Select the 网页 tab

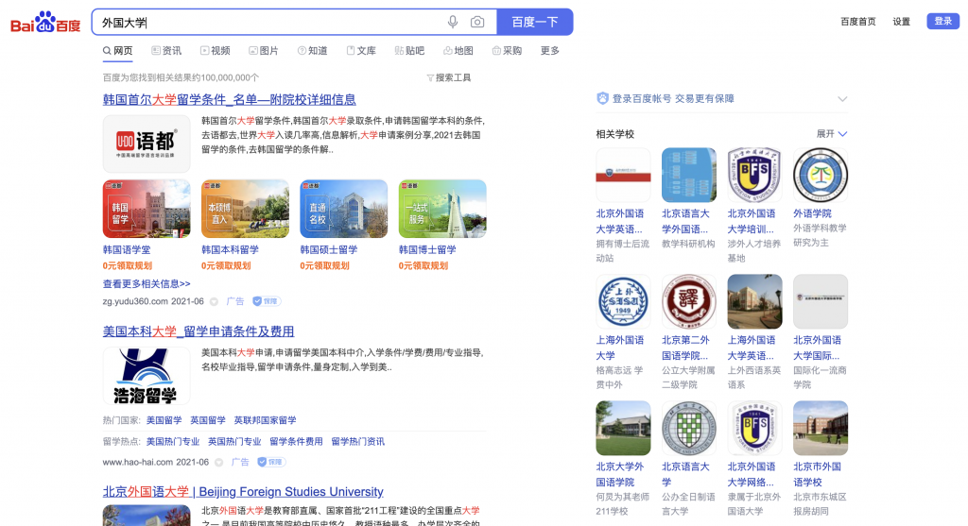pyautogui.click(x=117, y=51)
